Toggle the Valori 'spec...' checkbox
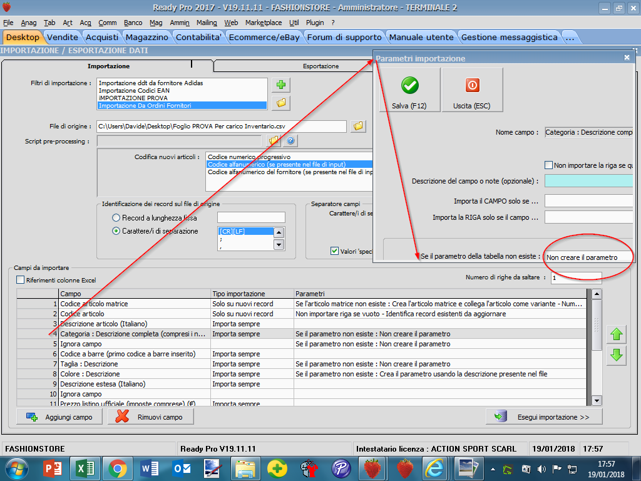This screenshot has height=481, width=641. 334,251
